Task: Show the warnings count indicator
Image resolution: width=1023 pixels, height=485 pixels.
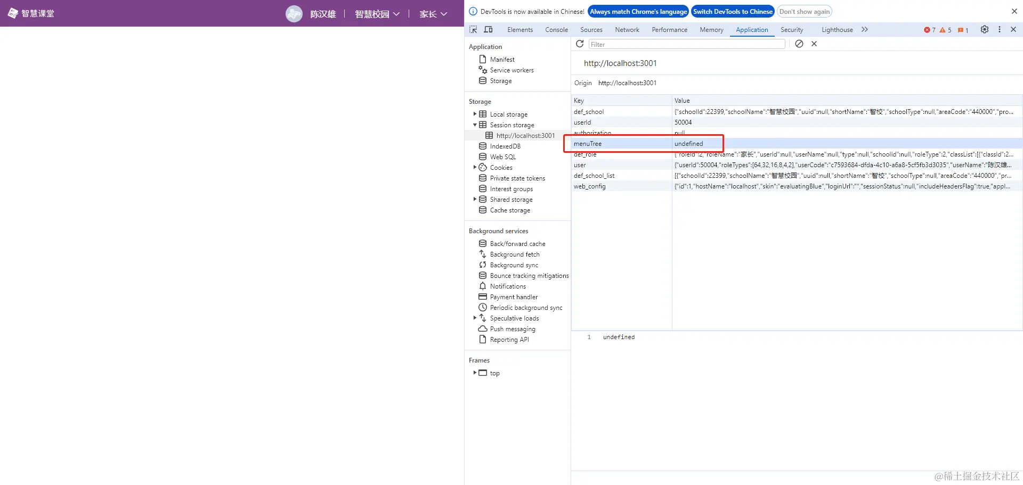Action: 946,30
